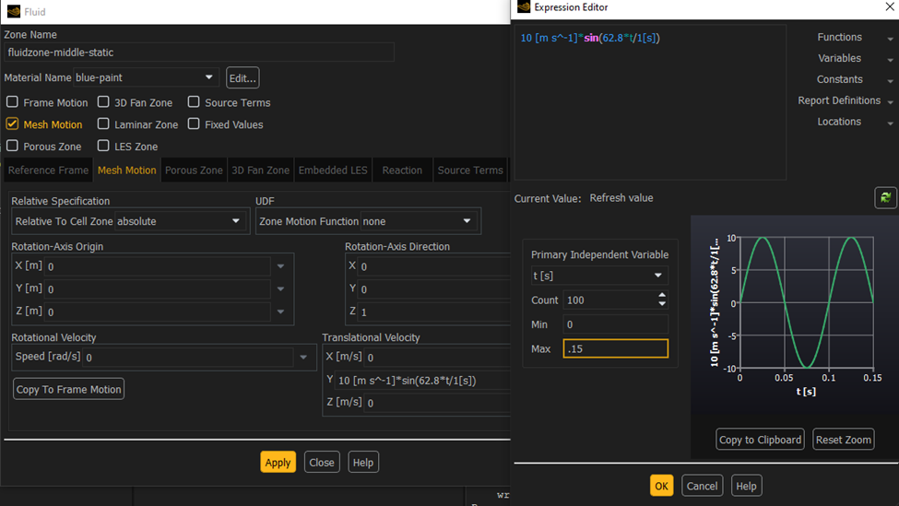Open the Embedded LES tab
Image resolution: width=899 pixels, height=506 pixels.
pos(333,171)
